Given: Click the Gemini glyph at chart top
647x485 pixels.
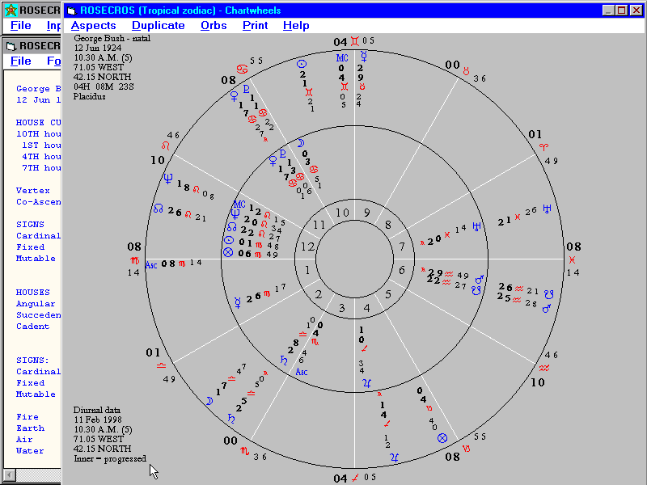Looking at the screenshot, I should coord(354,40).
